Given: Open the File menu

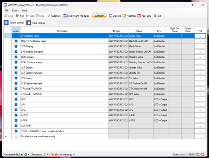Looking at the screenshot, I should (x=6, y=10).
